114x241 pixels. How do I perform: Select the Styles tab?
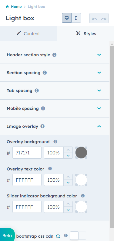pyautogui.click(x=86, y=34)
